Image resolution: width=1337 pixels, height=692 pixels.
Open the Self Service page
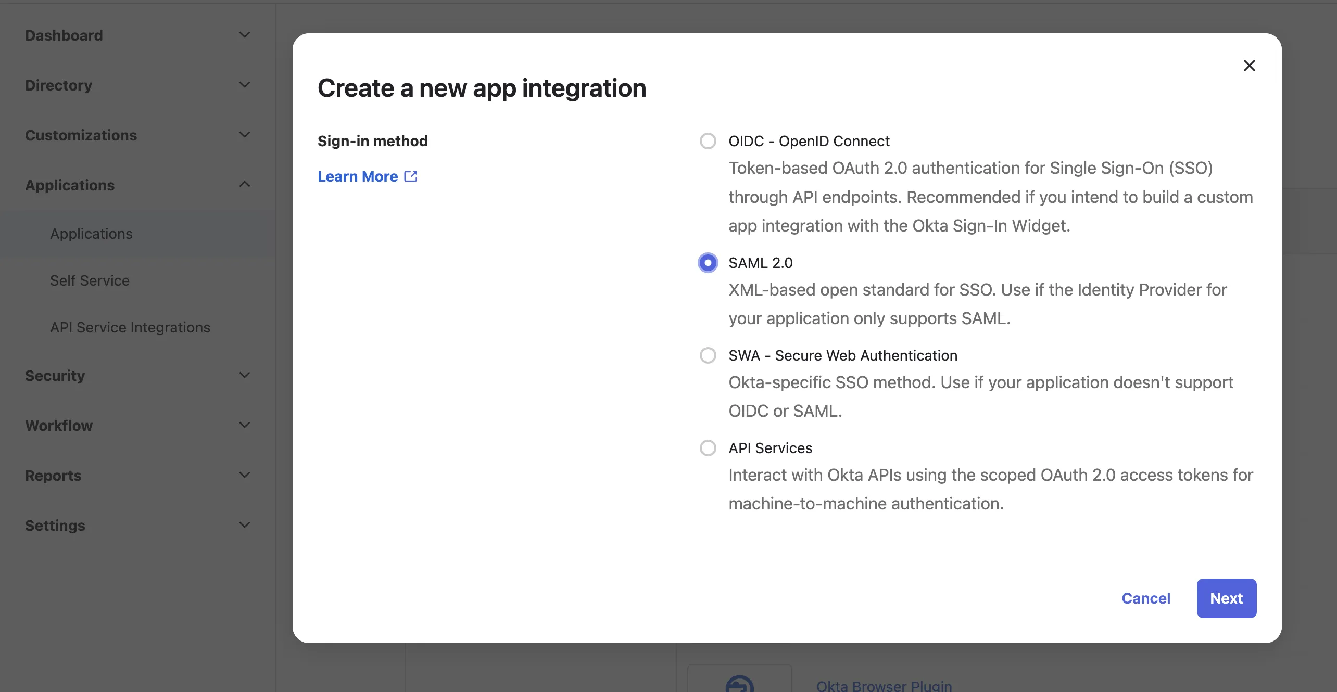click(x=90, y=280)
